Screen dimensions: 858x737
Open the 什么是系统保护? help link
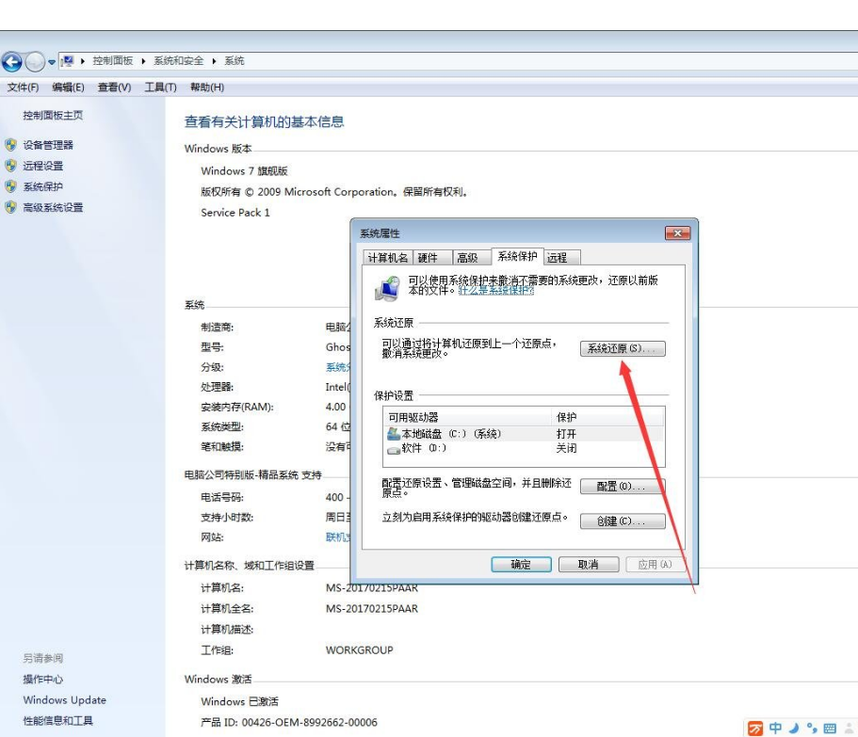(x=496, y=292)
